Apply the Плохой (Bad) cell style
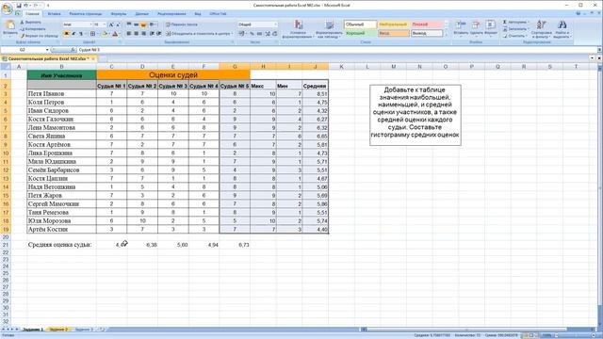Viewport: 603px width, 339px height. point(427,24)
